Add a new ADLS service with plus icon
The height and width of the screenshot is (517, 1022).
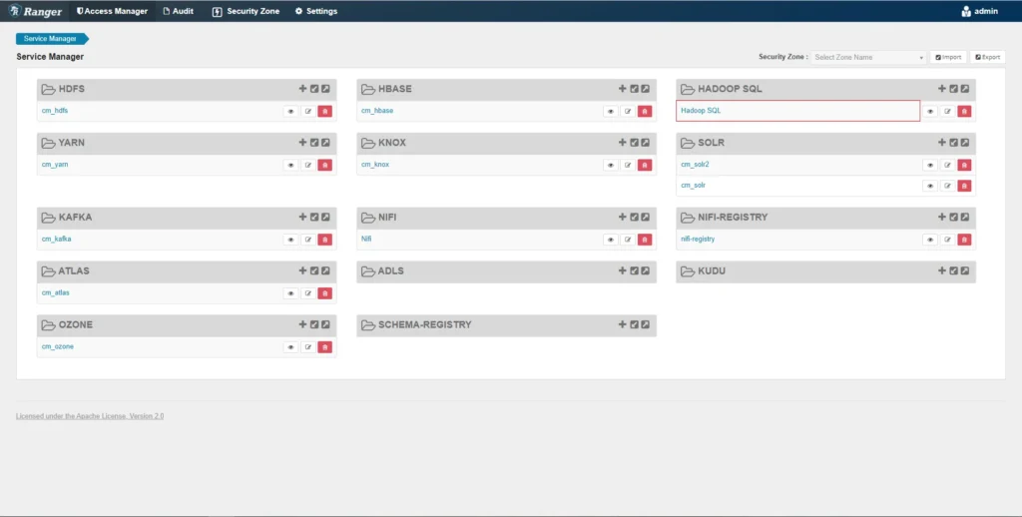click(622, 270)
